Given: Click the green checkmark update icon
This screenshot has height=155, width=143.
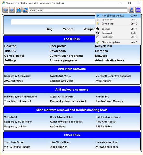Looking at the screenshot, I should pos(98,42).
